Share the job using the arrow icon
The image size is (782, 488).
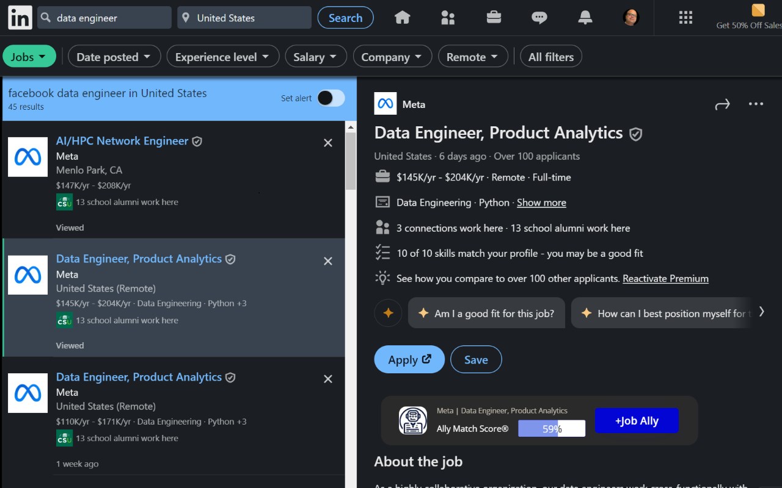[x=722, y=105]
